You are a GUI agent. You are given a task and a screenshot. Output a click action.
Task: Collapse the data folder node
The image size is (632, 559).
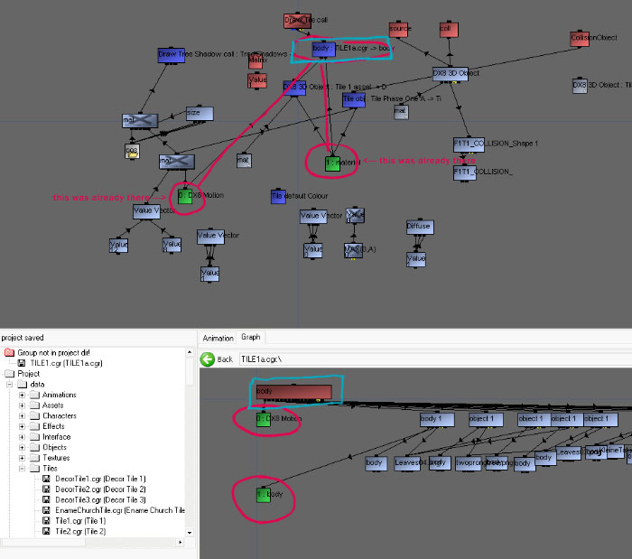(11, 384)
